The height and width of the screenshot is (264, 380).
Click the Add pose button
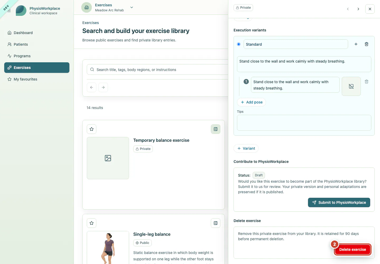pyautogui.click(x=251, y=102)
